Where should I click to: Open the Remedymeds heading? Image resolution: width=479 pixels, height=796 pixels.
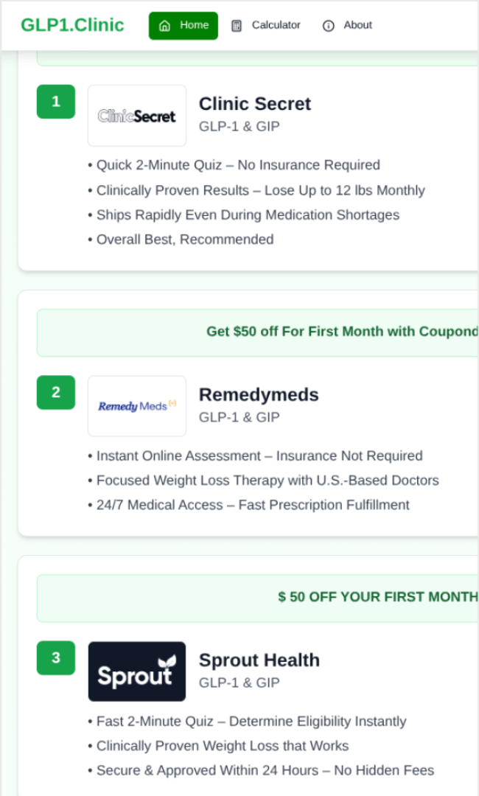[x=259, y=394]
